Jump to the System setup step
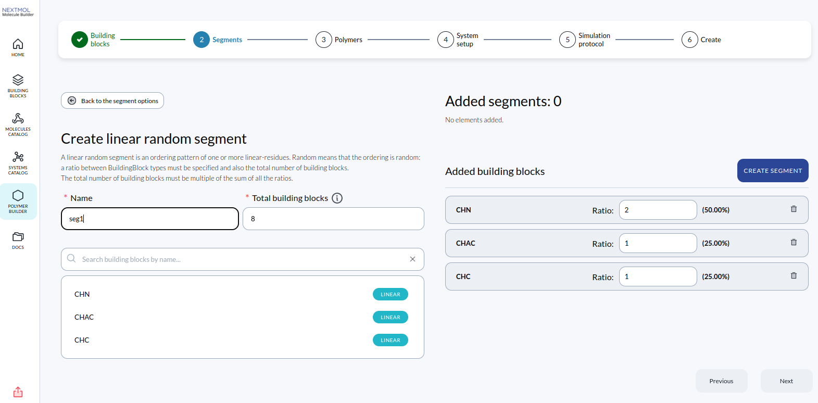 (x=446, y=40)
